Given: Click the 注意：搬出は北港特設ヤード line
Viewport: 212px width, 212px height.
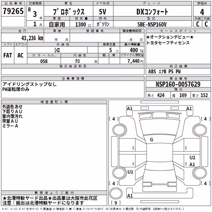Looking at the screenshot, I should (x=43, y=203).
